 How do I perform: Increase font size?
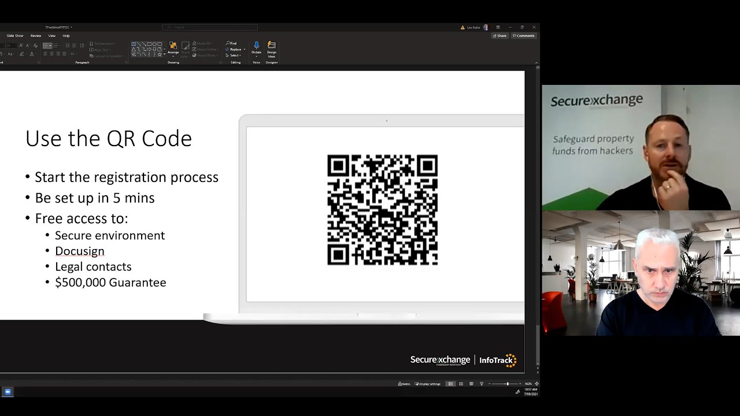coord(21,46)
